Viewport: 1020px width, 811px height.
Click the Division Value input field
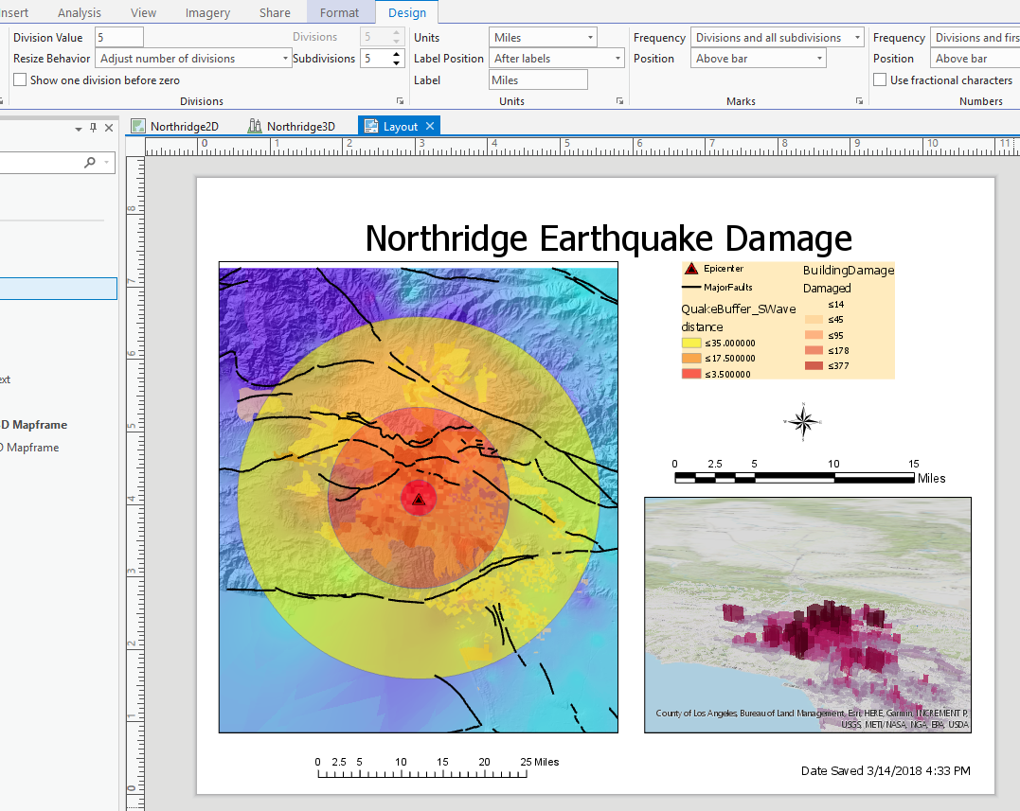[119, 38]
